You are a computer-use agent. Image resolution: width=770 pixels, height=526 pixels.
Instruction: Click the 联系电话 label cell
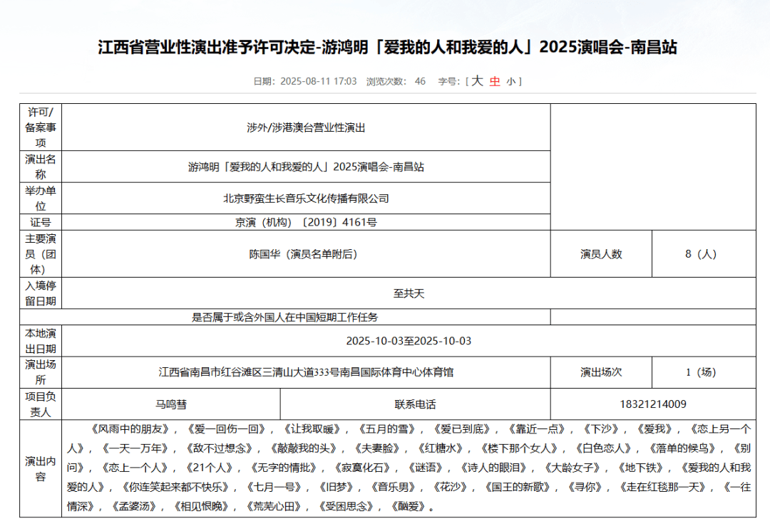[x=416, y=404]
